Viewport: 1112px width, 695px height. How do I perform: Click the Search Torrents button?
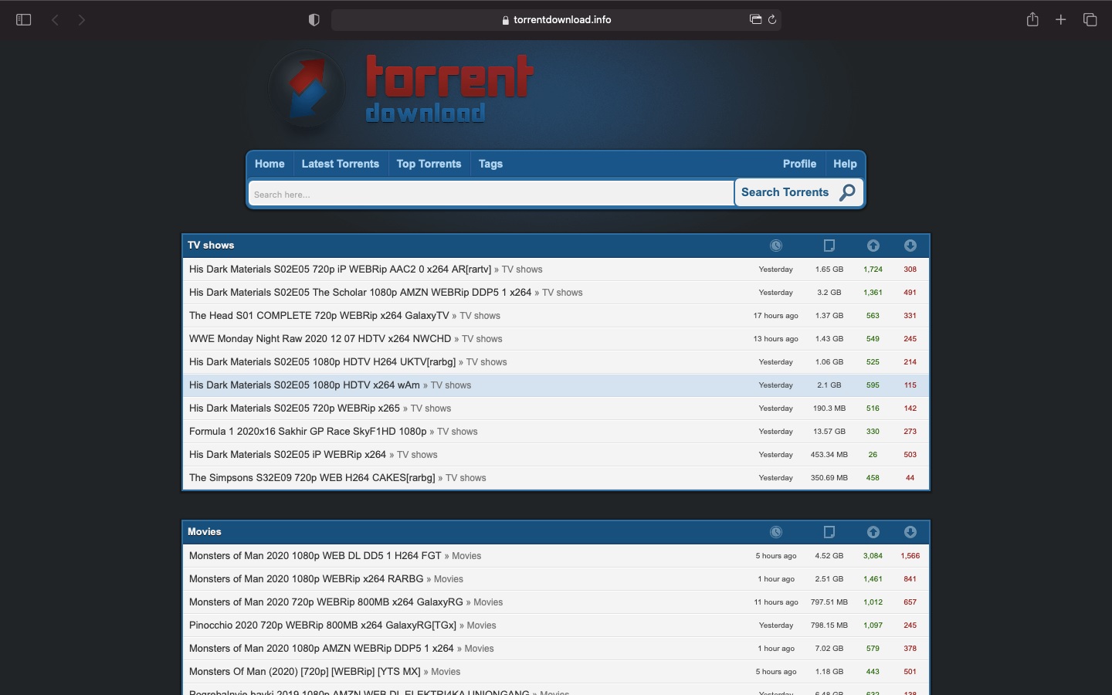pos(798,193)
